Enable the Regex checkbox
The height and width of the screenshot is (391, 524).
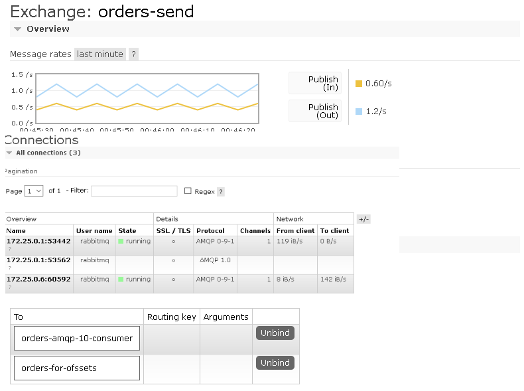188,191
